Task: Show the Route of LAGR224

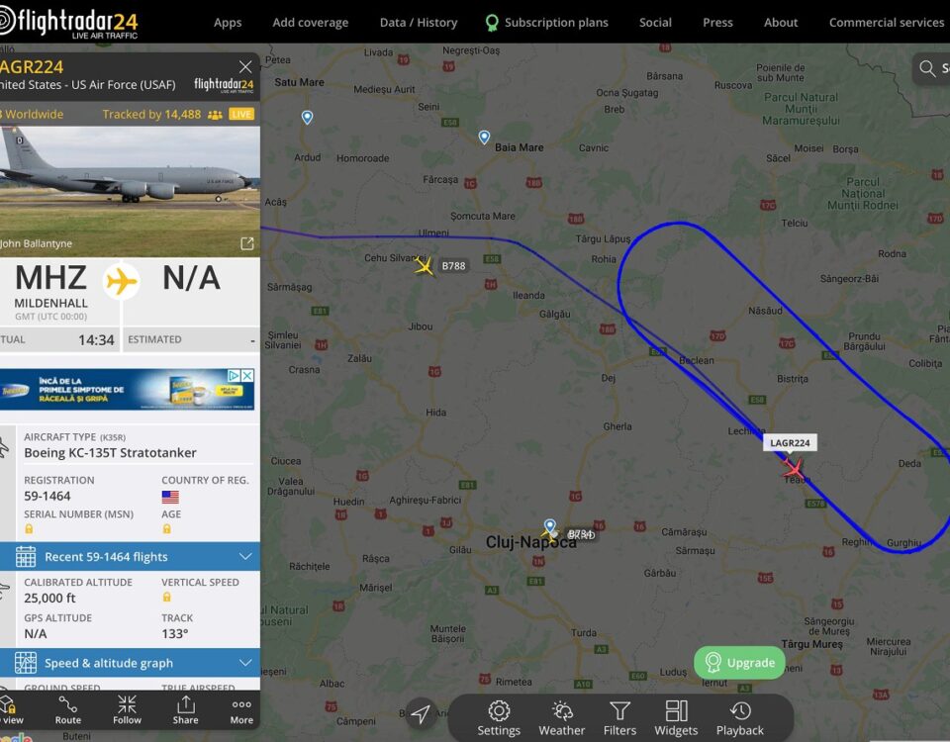Action: tap(68, 710)
